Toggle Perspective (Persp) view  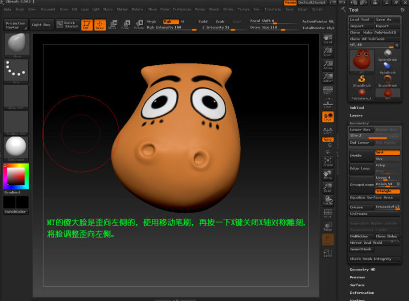pos(328,91)
